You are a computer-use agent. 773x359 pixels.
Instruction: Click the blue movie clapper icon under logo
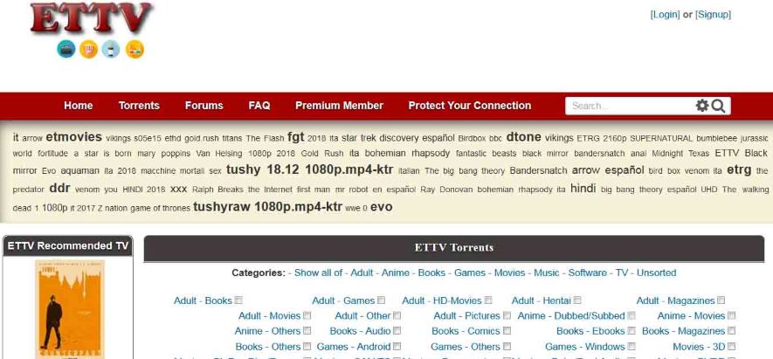click(66, 49)
